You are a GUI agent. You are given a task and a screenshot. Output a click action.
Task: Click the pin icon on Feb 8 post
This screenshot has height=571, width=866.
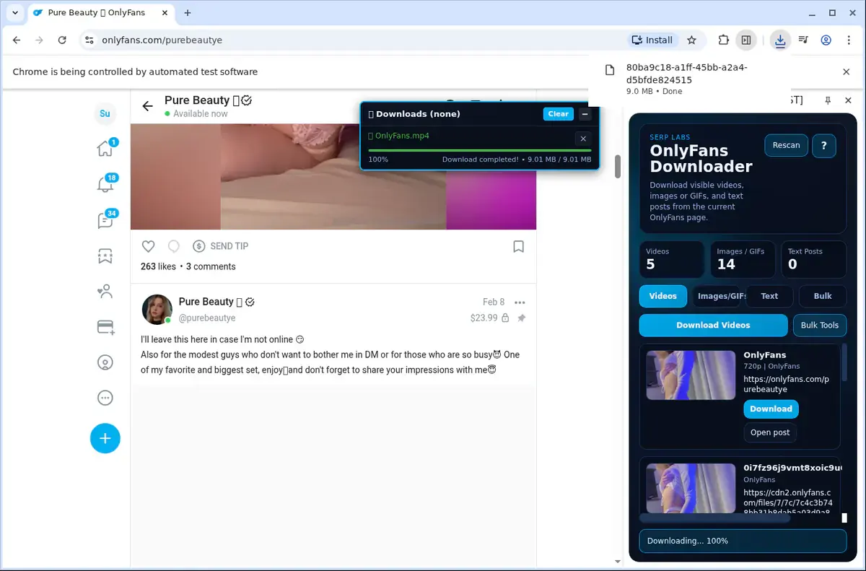522,318
